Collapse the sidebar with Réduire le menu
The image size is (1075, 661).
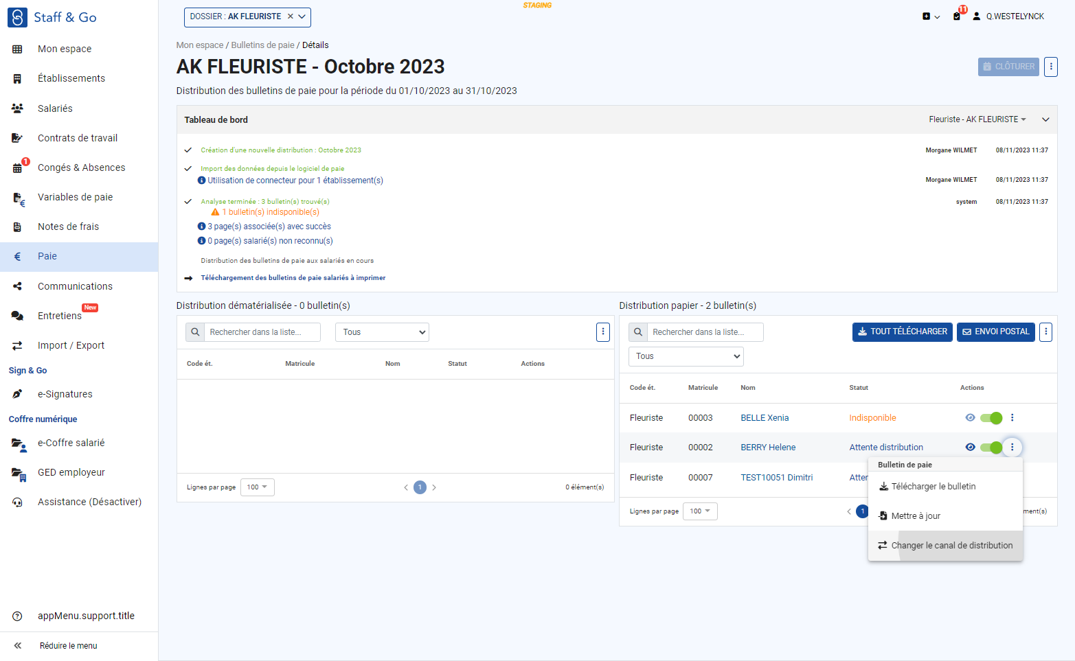(68, 646)
